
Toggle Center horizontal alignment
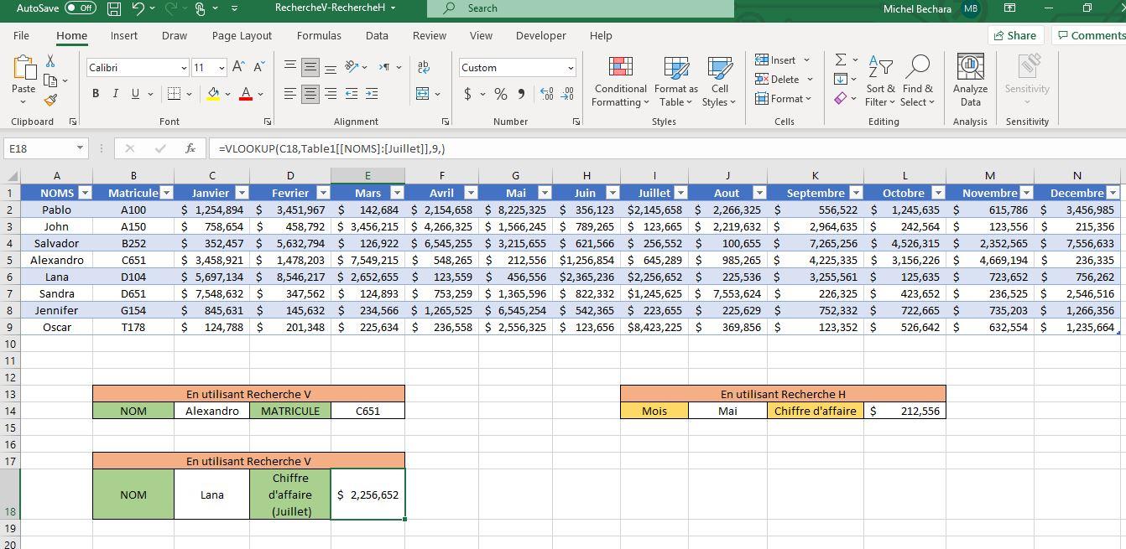[x=310, y=94]
